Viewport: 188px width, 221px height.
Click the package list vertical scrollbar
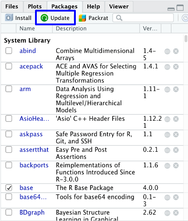point(186,127)
